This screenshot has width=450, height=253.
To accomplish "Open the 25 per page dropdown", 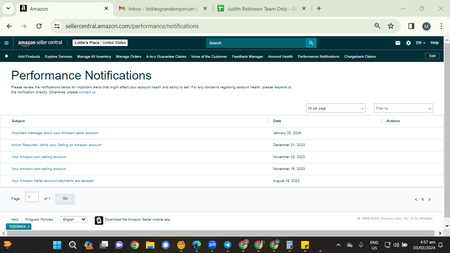I will (336, 108).
